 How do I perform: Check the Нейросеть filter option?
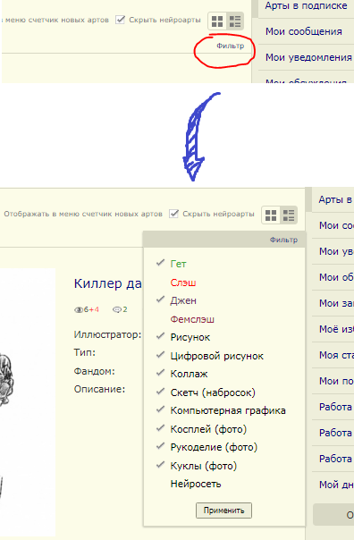pyautogui.click(x=196, y=484)
